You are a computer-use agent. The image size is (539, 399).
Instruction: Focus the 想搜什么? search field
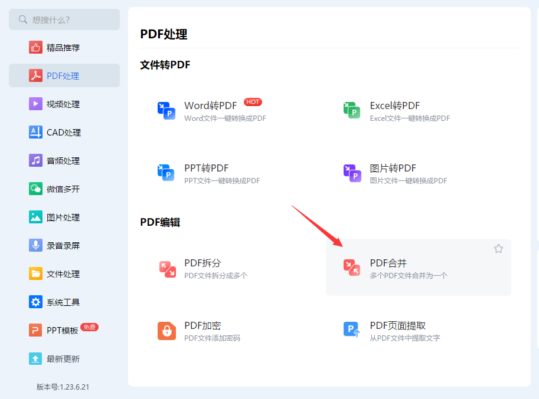click(x=64, y=19)
